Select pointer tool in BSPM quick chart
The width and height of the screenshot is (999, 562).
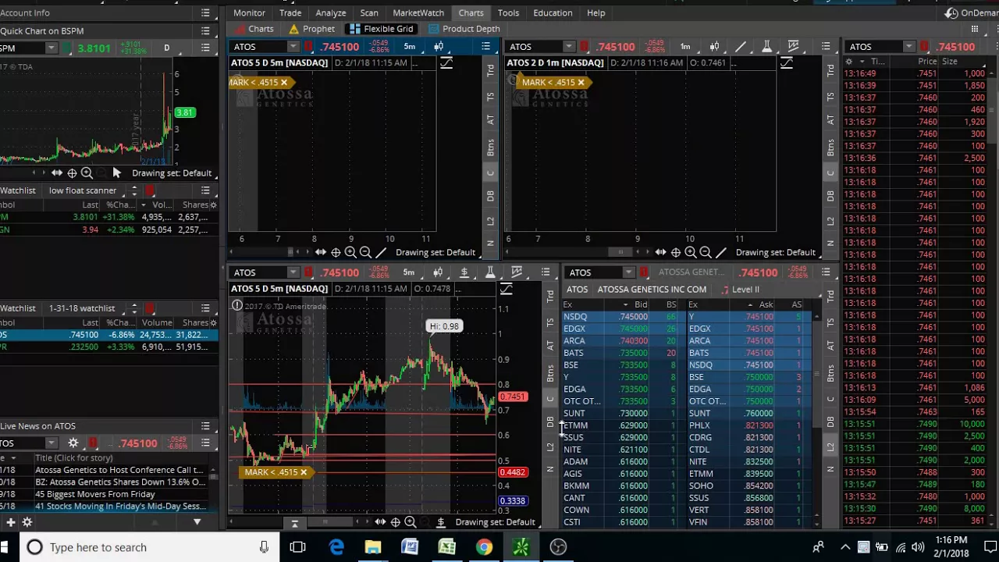coord(116,173)
